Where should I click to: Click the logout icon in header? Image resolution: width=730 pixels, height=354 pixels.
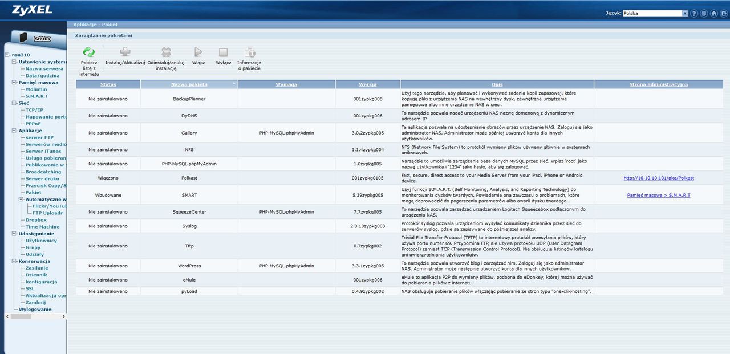[x=723, y=13]
